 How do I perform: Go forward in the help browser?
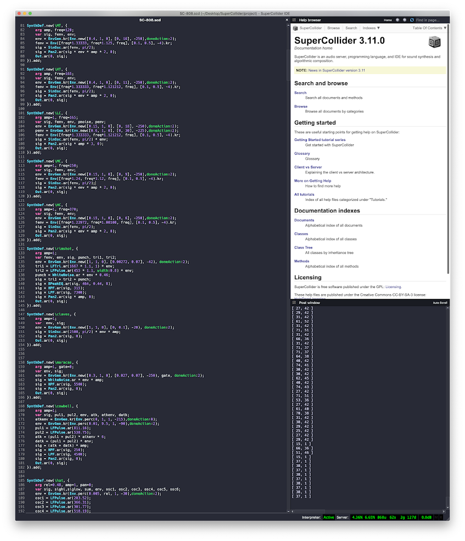coord(404,20)
